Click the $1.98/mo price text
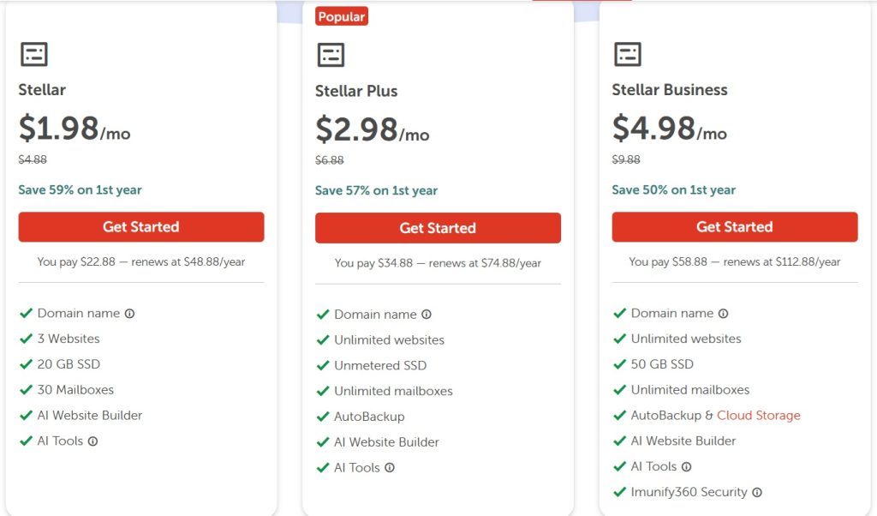877x516 pixels. tap(75, 129)
